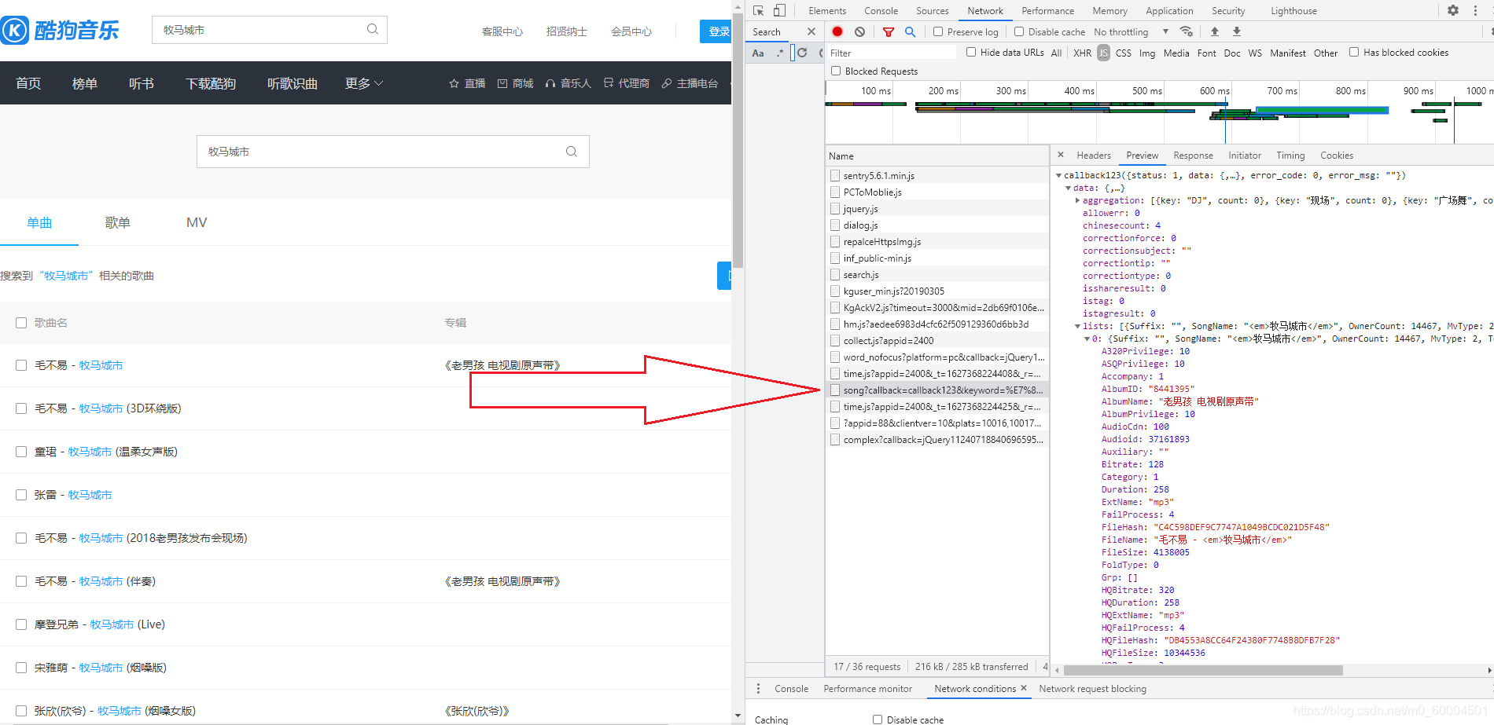Close the DevTools Search panel
1494x725 pixels.
(x=811, y=31)
